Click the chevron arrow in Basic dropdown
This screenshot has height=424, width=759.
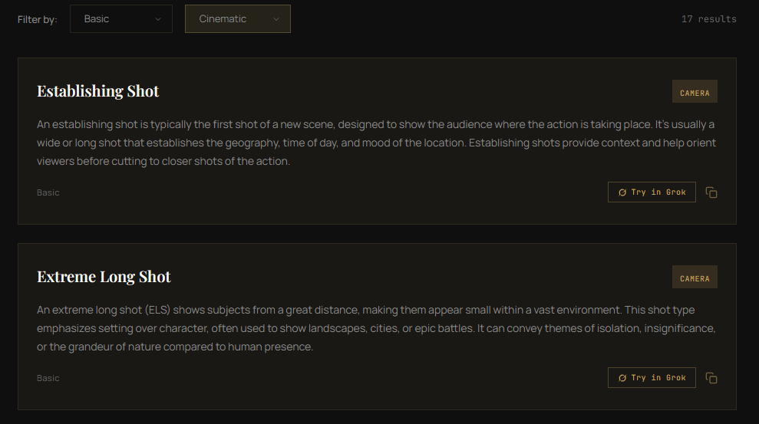[158, 19]
